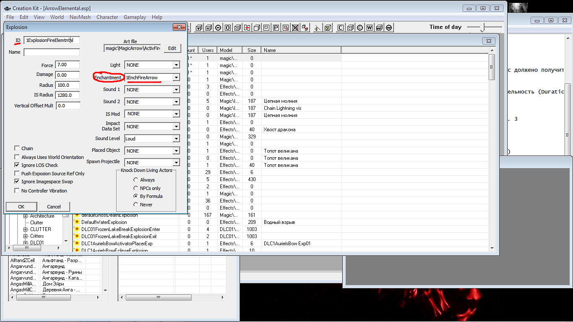Open the Sound Level dropdown
573x322 pixels.
coord(176,139)
